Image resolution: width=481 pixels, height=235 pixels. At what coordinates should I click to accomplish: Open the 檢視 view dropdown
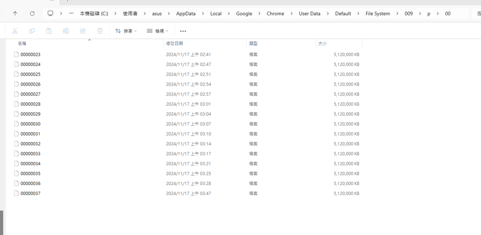pyautogui.click(x=158, y=31)
